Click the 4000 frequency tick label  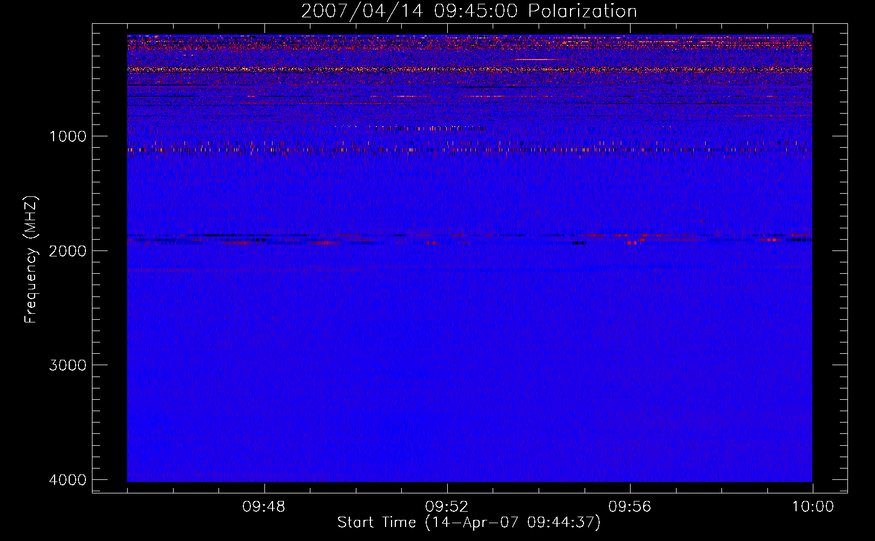68,480
